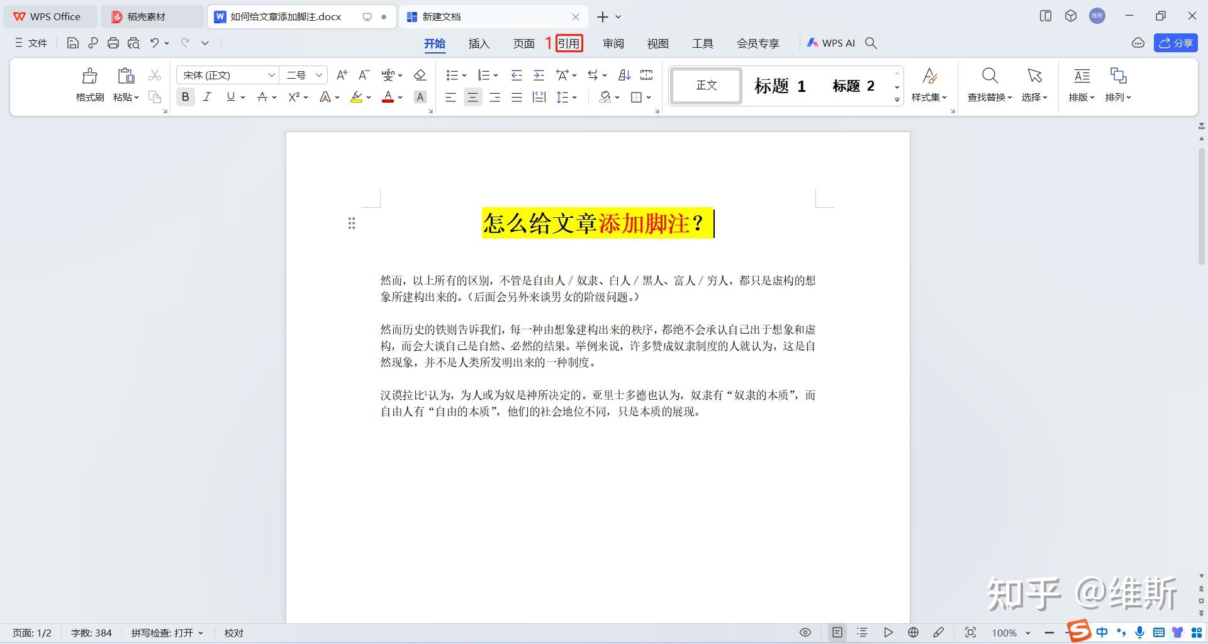Switch to the 审阅 ribbon tab
1208x644 pixels.
point(613,43)
